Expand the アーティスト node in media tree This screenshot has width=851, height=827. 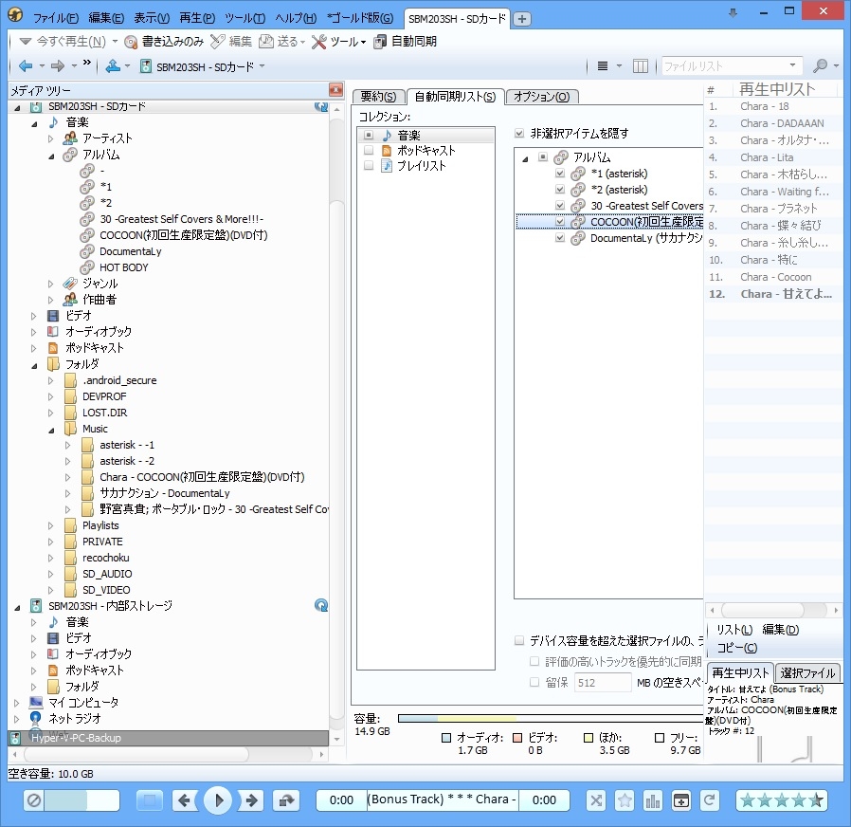pos(52,138)
